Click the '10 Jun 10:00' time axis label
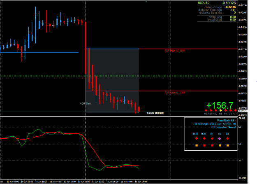 [x=41, y=182]
